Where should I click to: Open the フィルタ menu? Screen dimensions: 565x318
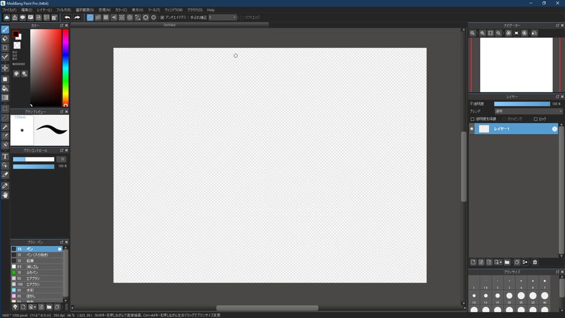64,10
